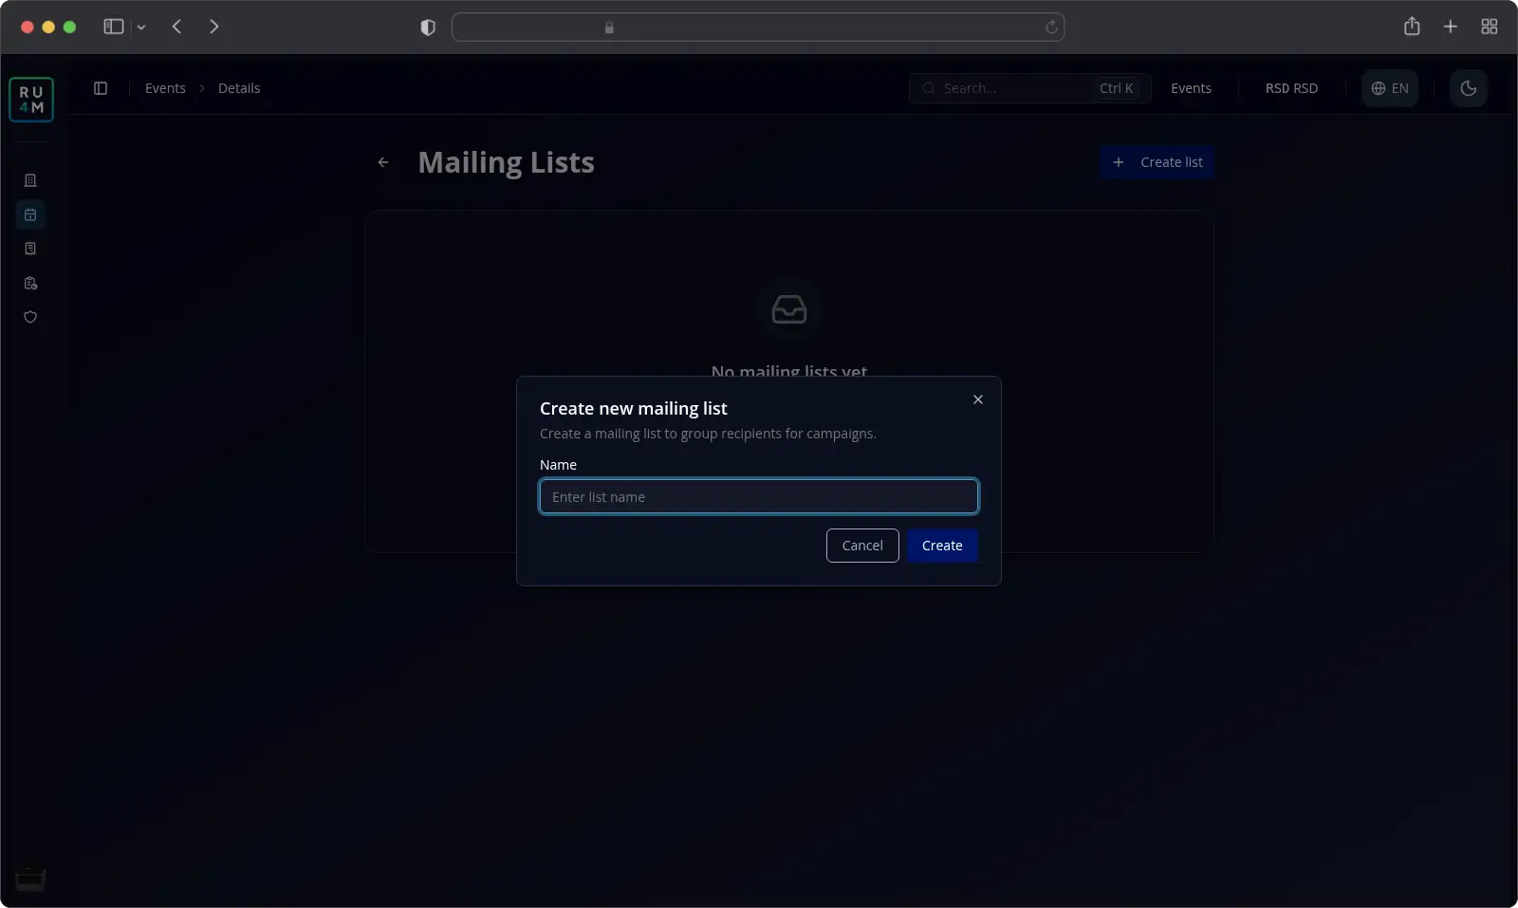Click the inbox empty-state icon
The width and height of the screenshot is (1518, 908).
789,309
